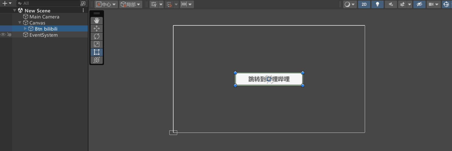Open the scene effects dropdown arrow
This screenshot has height=151, width=452.
[410, 4]
